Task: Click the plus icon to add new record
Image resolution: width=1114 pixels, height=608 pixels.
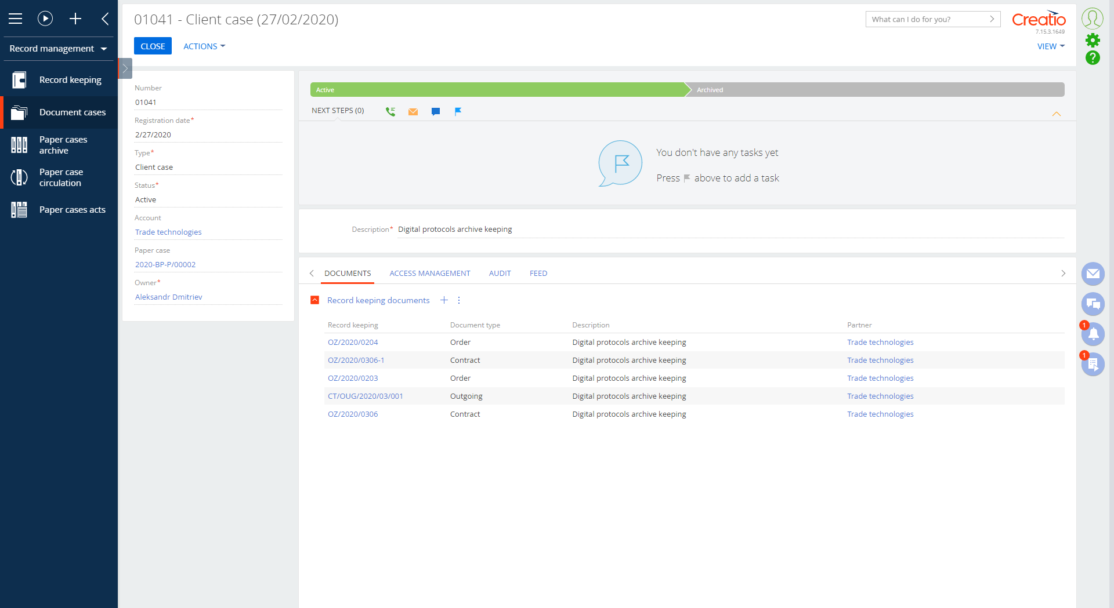Action: pos(75,18)
